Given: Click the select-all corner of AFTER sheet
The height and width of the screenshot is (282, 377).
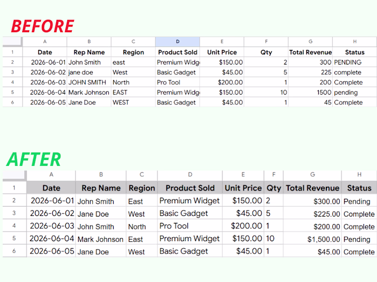Looking at the screenshot, I should tap(15, 175).
